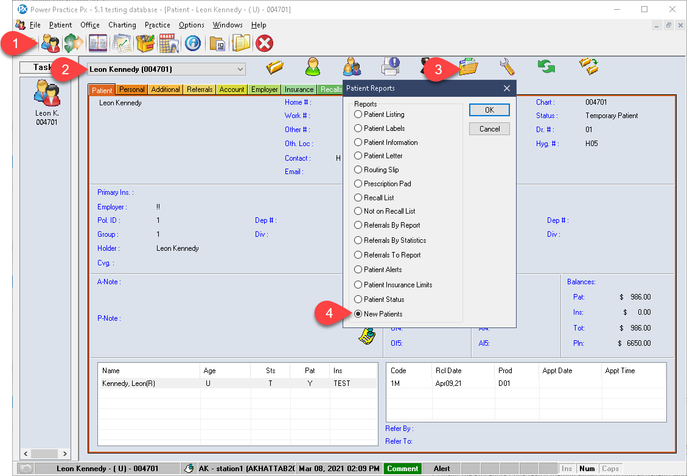Select the Patient Alerts report option
The image size is (687, 476).
(x=378, y=270)
